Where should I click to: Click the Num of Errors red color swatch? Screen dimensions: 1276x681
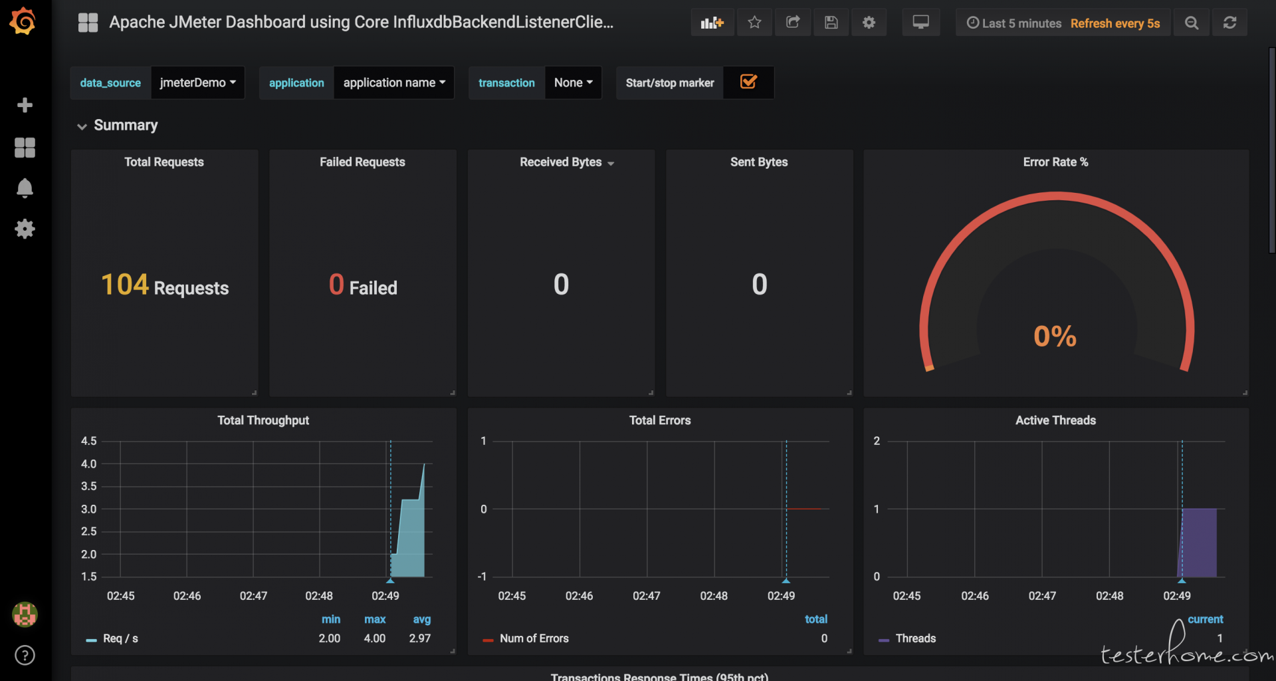488,640
